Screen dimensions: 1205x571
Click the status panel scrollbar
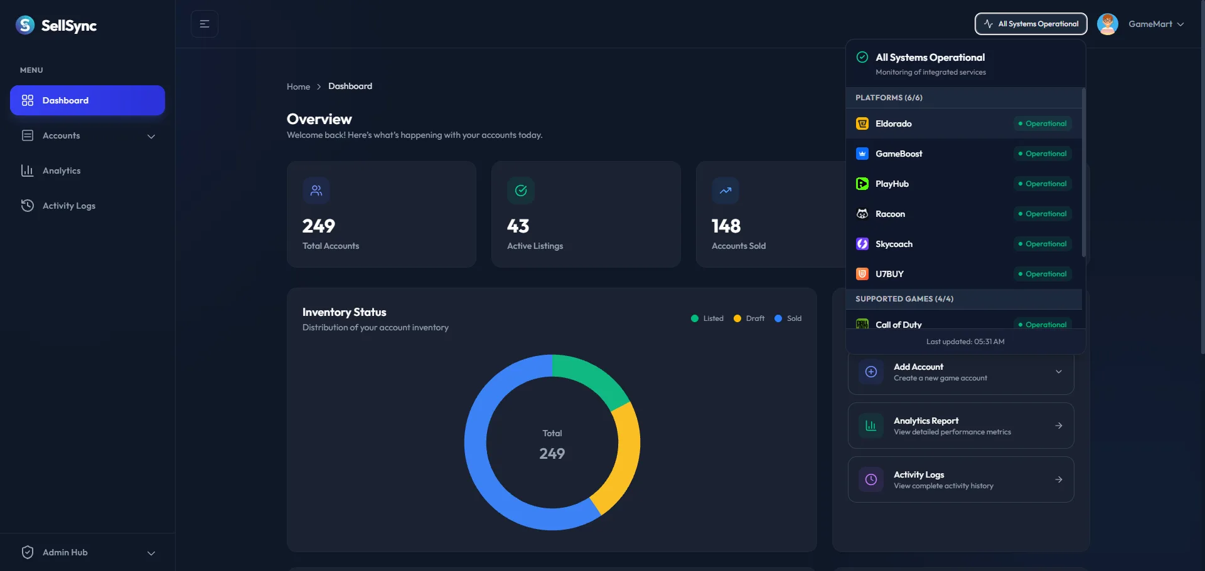(1084, 172)
